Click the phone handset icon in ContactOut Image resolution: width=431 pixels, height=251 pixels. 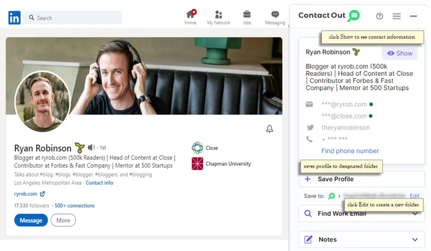(x=309, y=139)
